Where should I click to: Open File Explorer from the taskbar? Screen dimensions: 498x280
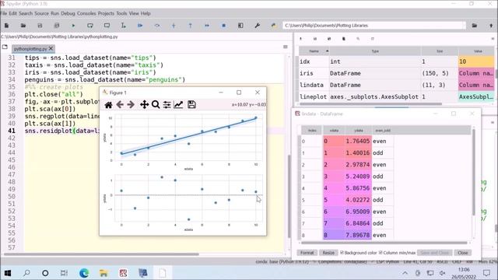pyautogui.click(x=103, y=273)
